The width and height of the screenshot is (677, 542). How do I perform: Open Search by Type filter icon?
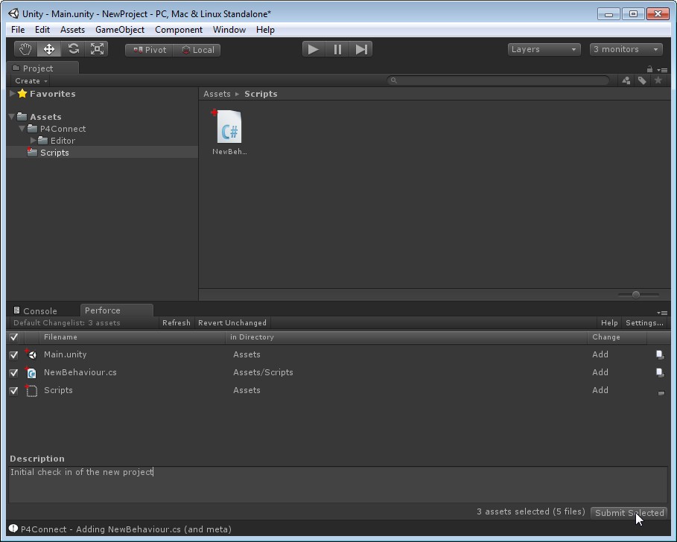(x=626, y=80)
